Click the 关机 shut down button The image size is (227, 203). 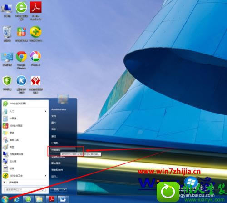tap(56, 189)
